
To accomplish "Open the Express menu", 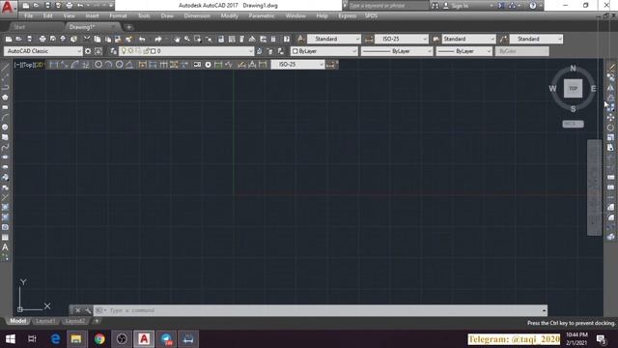I will (x=348, y=15).
